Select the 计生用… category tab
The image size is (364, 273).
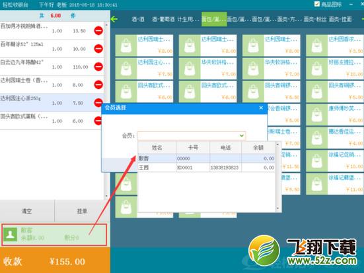[x=188, y=19]
